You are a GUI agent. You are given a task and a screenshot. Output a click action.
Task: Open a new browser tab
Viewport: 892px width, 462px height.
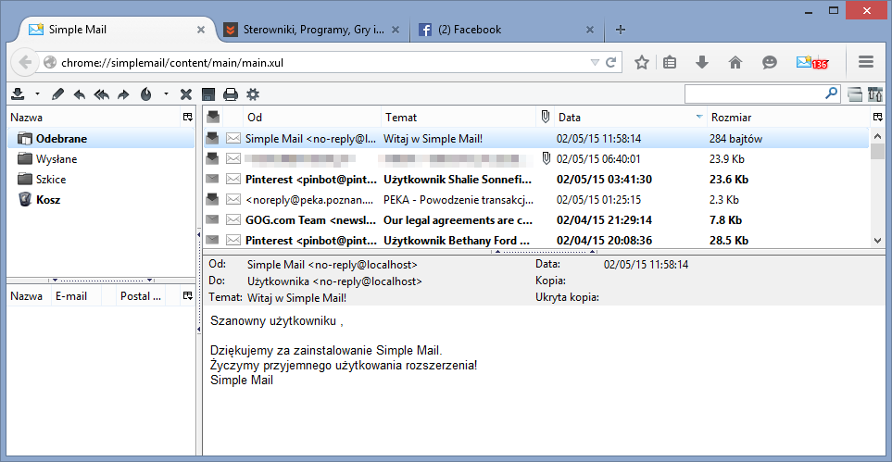pyautogui.click(x=621, y=30)
